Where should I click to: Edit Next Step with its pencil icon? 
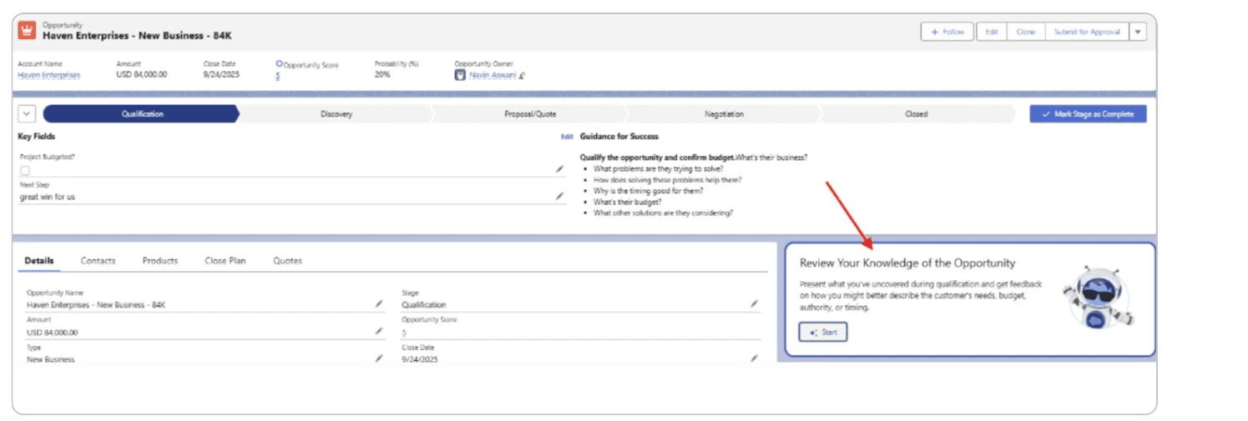coord(560,197)
